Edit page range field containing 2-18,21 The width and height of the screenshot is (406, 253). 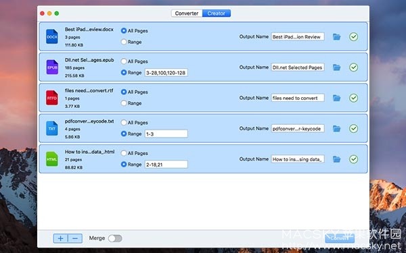(166, 165)
